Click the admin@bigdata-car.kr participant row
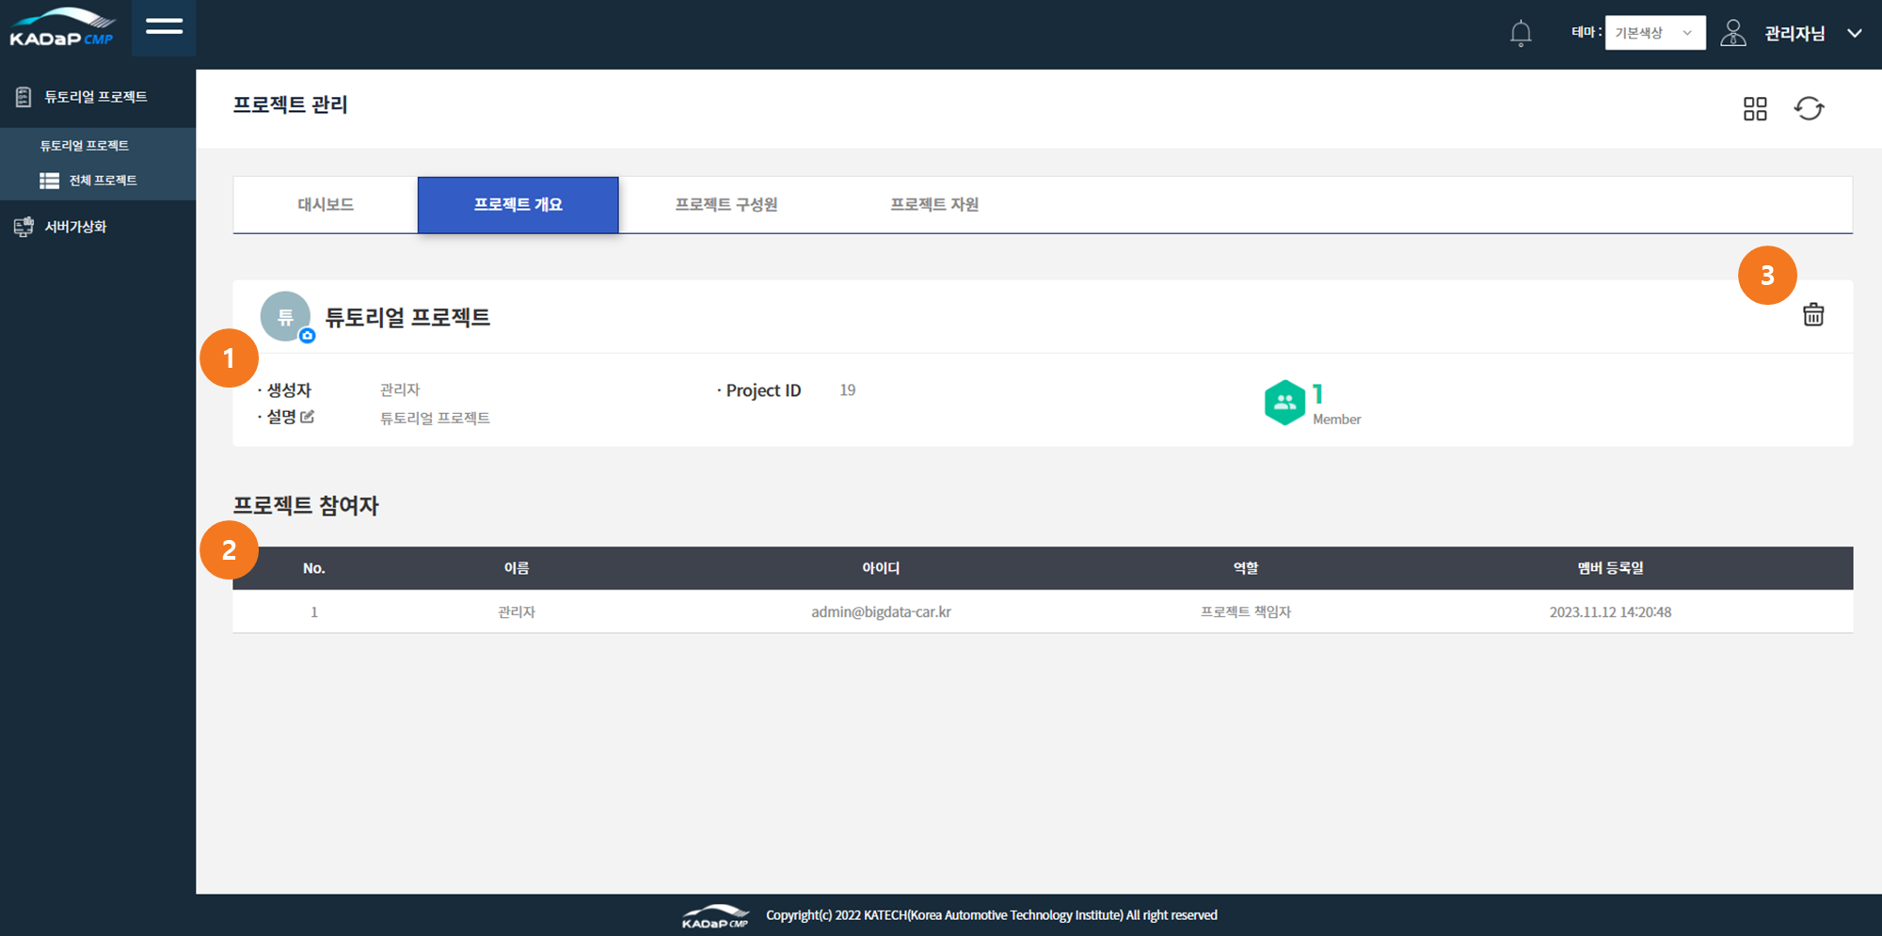Image resolution: width=1882 pixels, height=936 pixels. click(881, 612)
